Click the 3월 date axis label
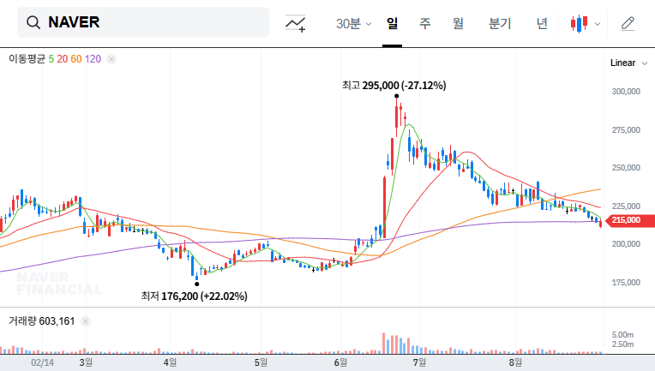Image resolution: width=655 pixels, height=371 pixels. pos(86,362)
